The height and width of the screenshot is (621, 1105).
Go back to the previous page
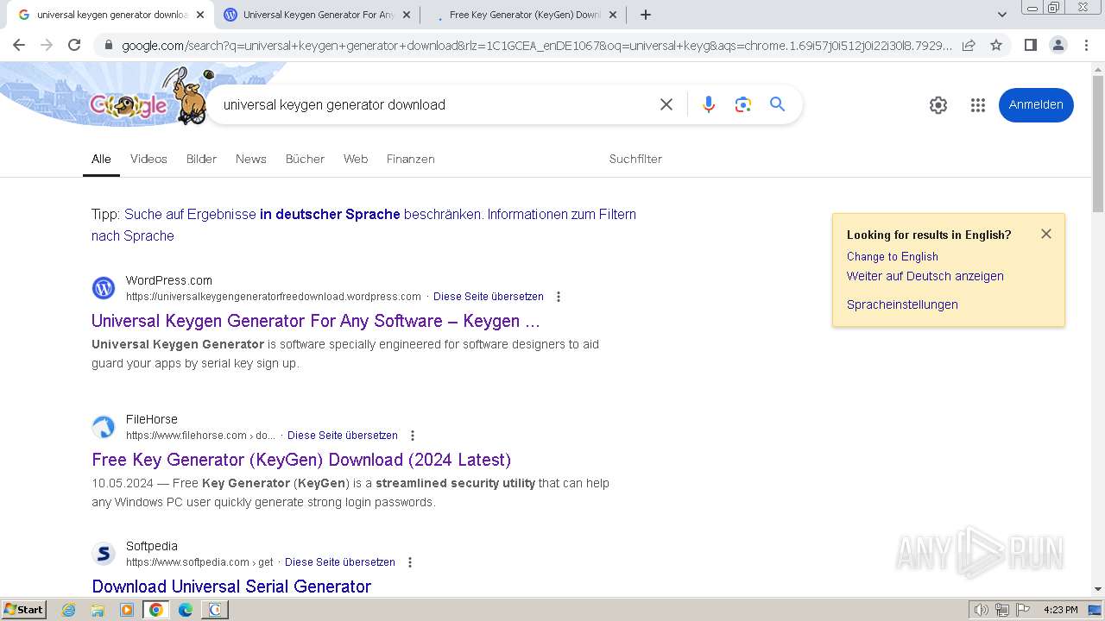click(x=19, y=45)
